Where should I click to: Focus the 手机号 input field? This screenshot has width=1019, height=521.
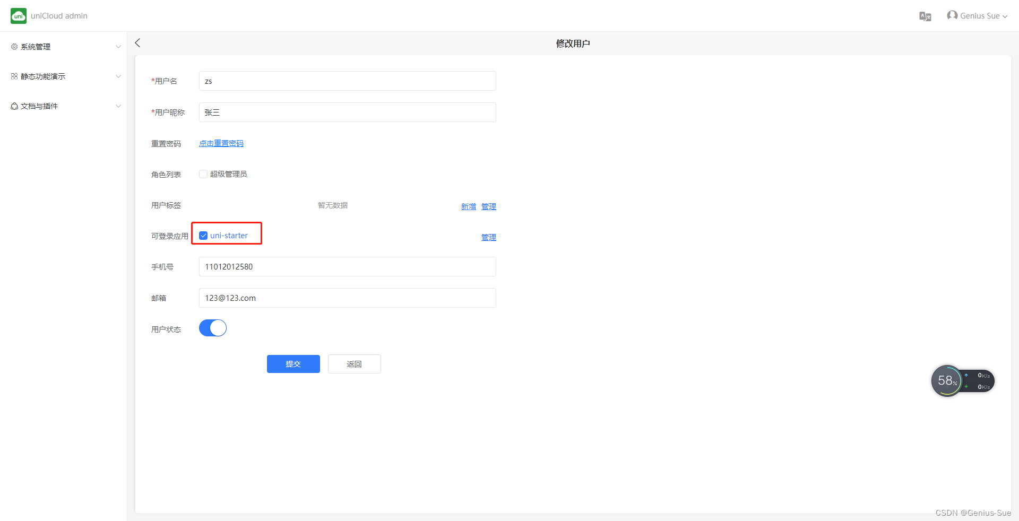pos(348,267)
